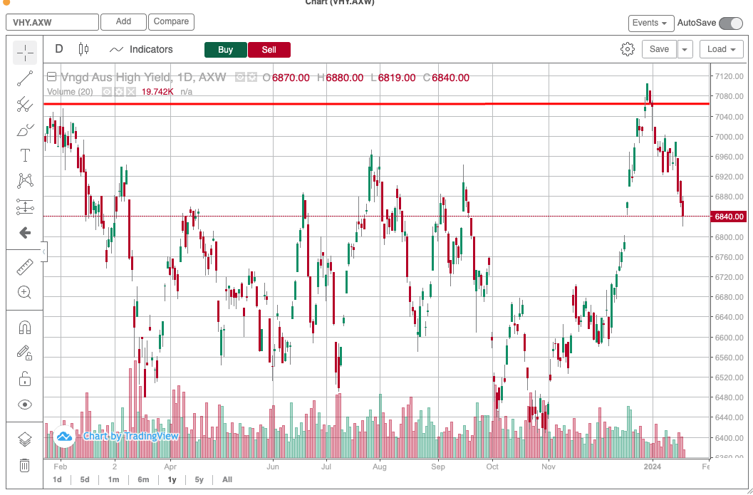
Task: Click the green Buy button
Action: coord(225,50)
